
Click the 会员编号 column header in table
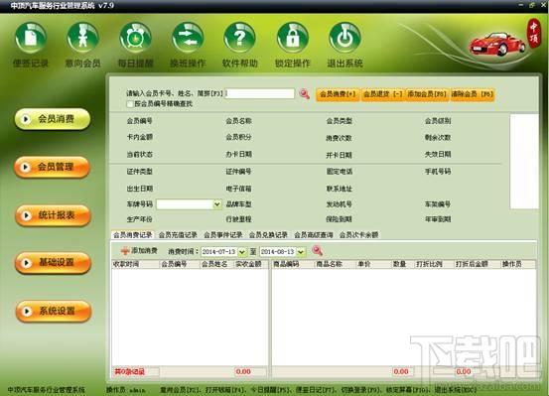click(x=180, y=264)
